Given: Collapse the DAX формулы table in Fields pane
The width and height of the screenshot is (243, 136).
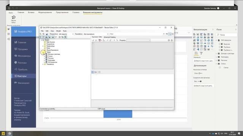Looking at the screenshot, I should pyautogui.click(x=216, y=40).
